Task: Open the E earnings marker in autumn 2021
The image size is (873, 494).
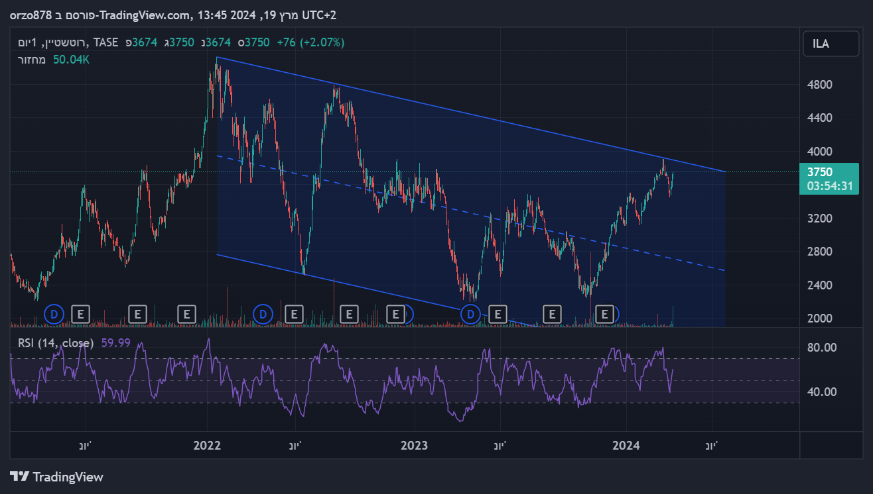Action: coord(137,314)
